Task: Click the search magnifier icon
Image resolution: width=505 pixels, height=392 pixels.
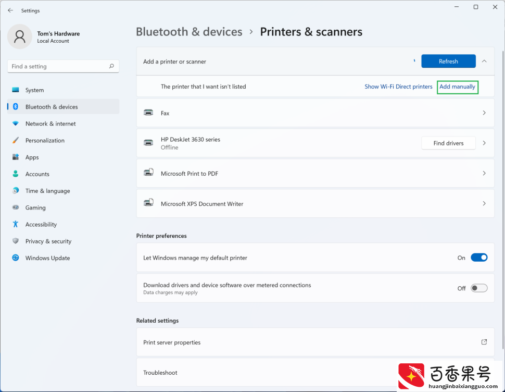Action: [x=111, y=66]
